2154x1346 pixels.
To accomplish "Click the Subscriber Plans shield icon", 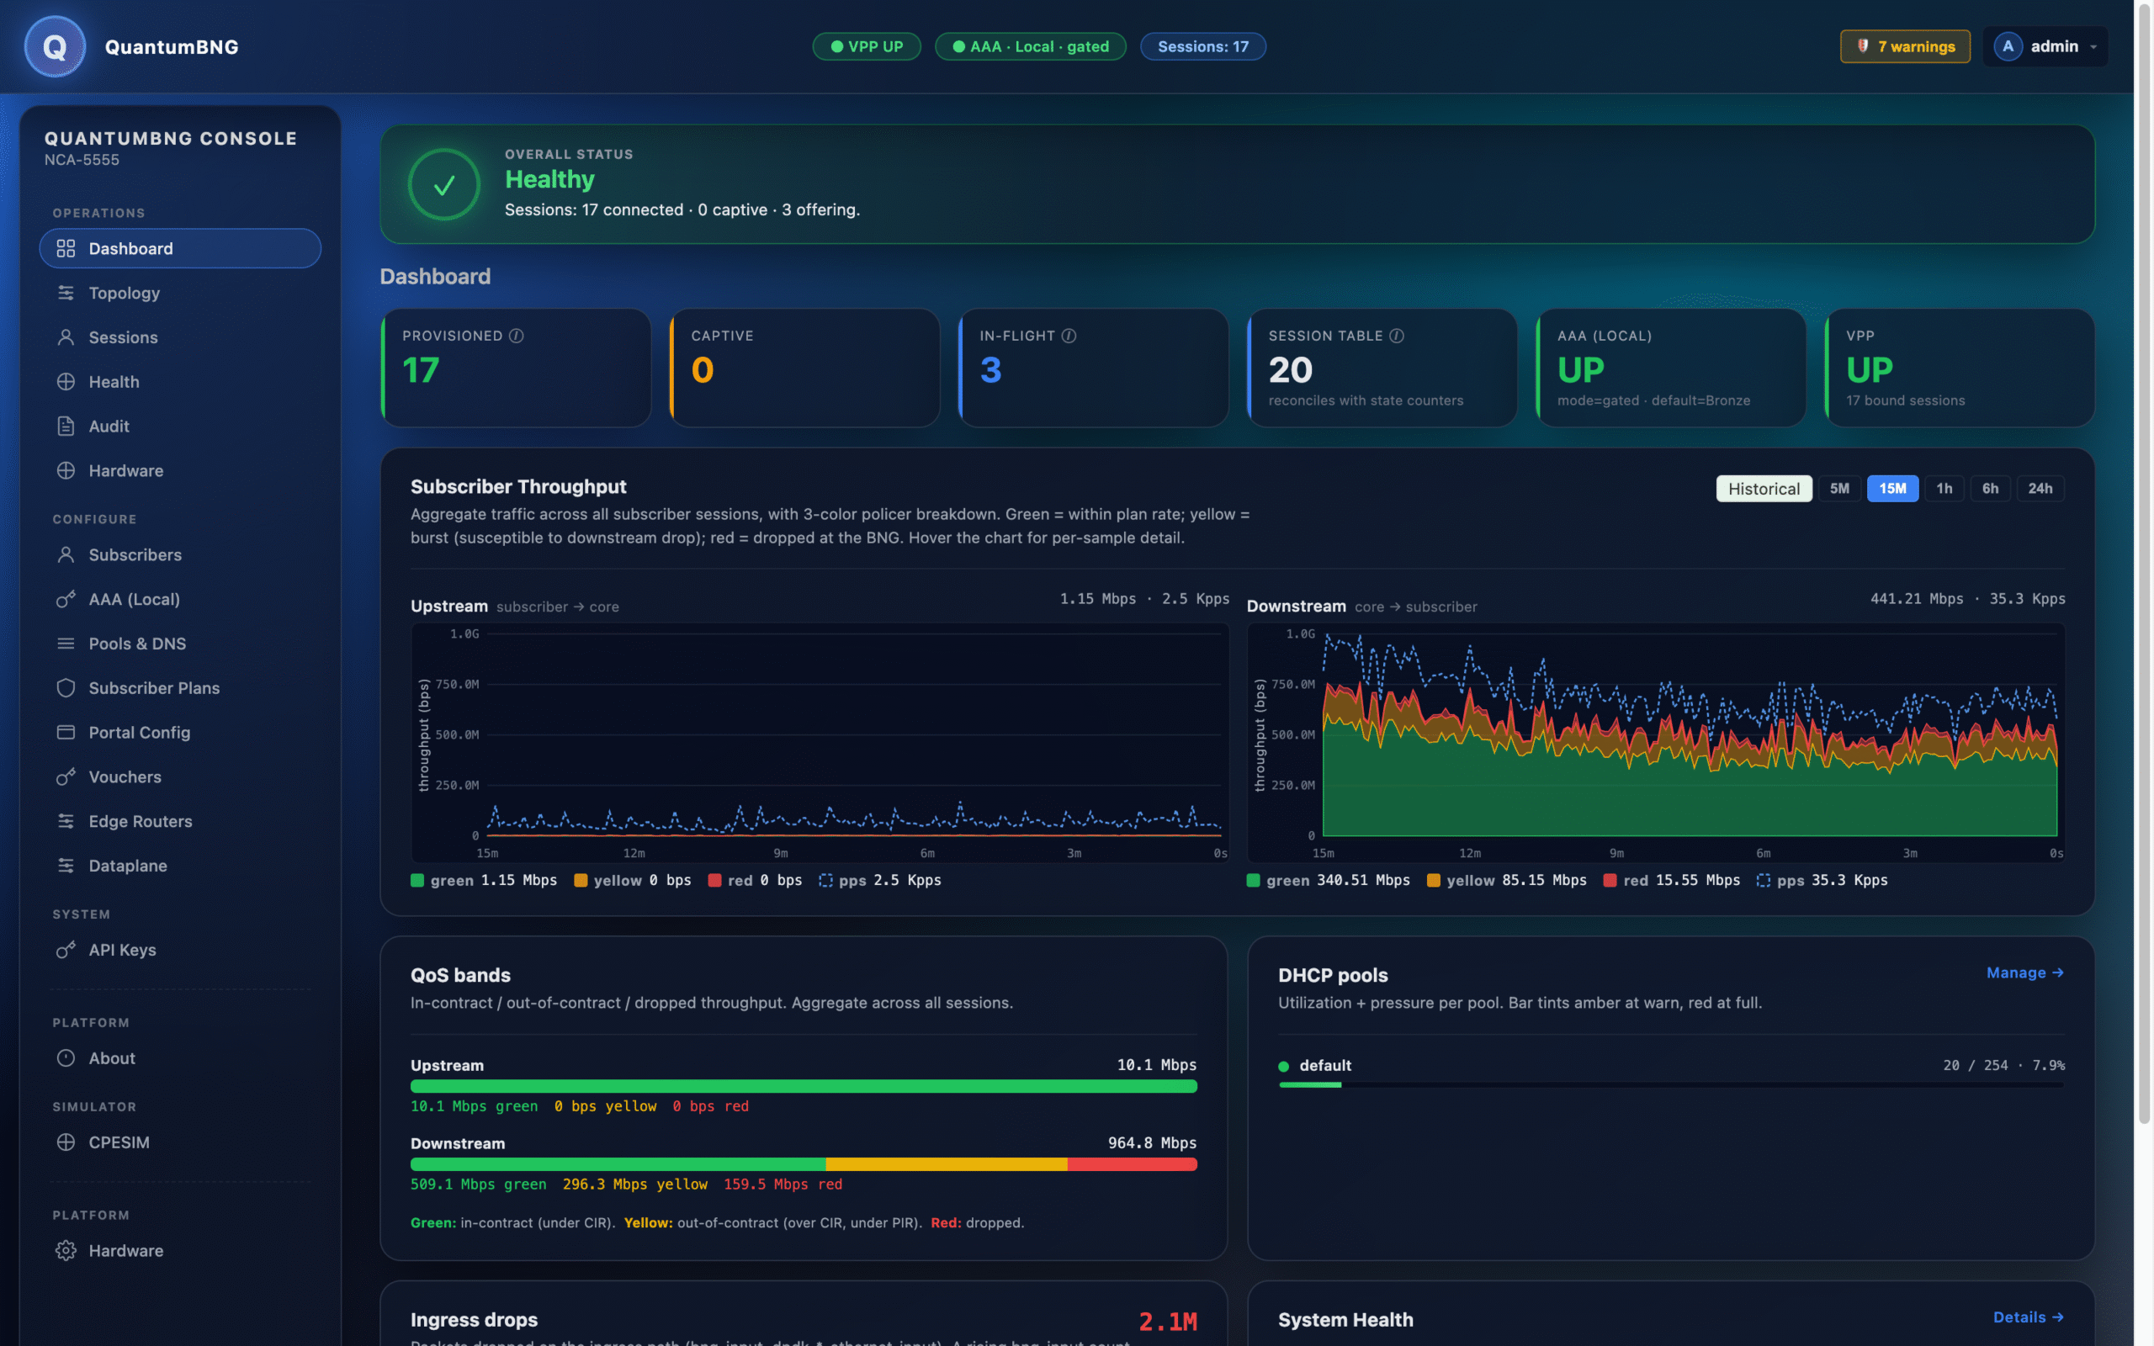I will [x=66, y=688].
